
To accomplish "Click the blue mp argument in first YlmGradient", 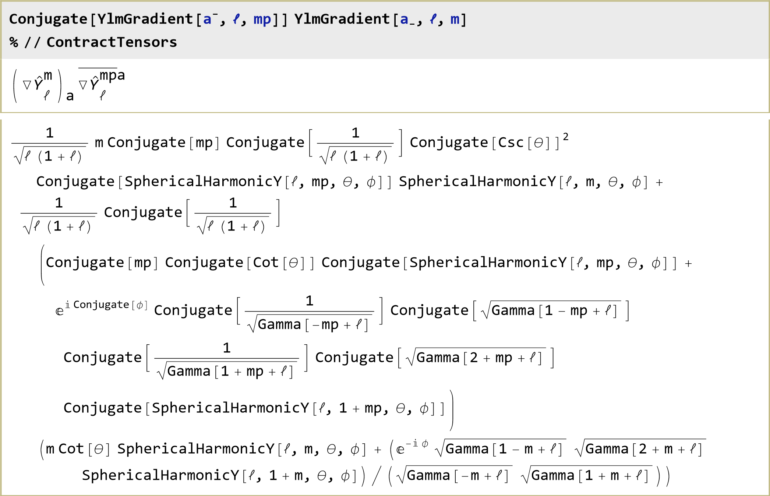I will [x=262, y=19].
